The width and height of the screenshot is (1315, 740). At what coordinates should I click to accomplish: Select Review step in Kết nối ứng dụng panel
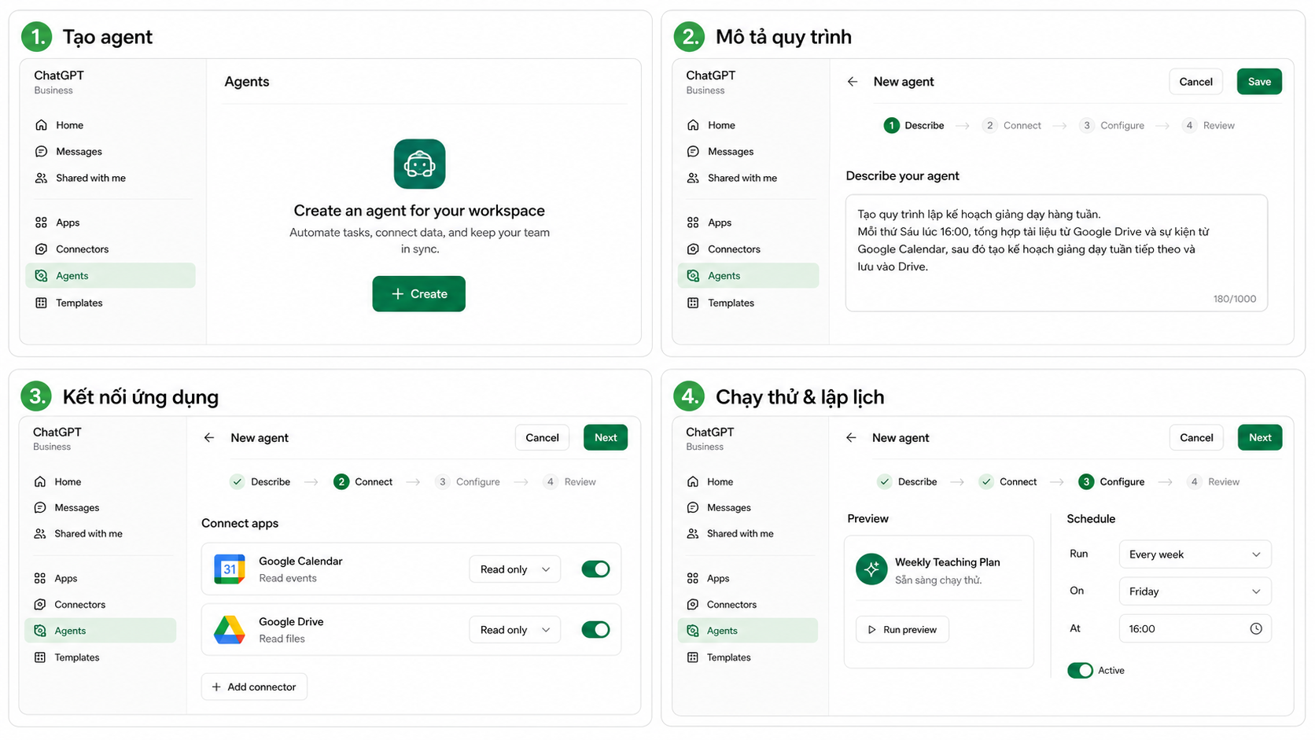pyautogui.click(x=569, y=482)
